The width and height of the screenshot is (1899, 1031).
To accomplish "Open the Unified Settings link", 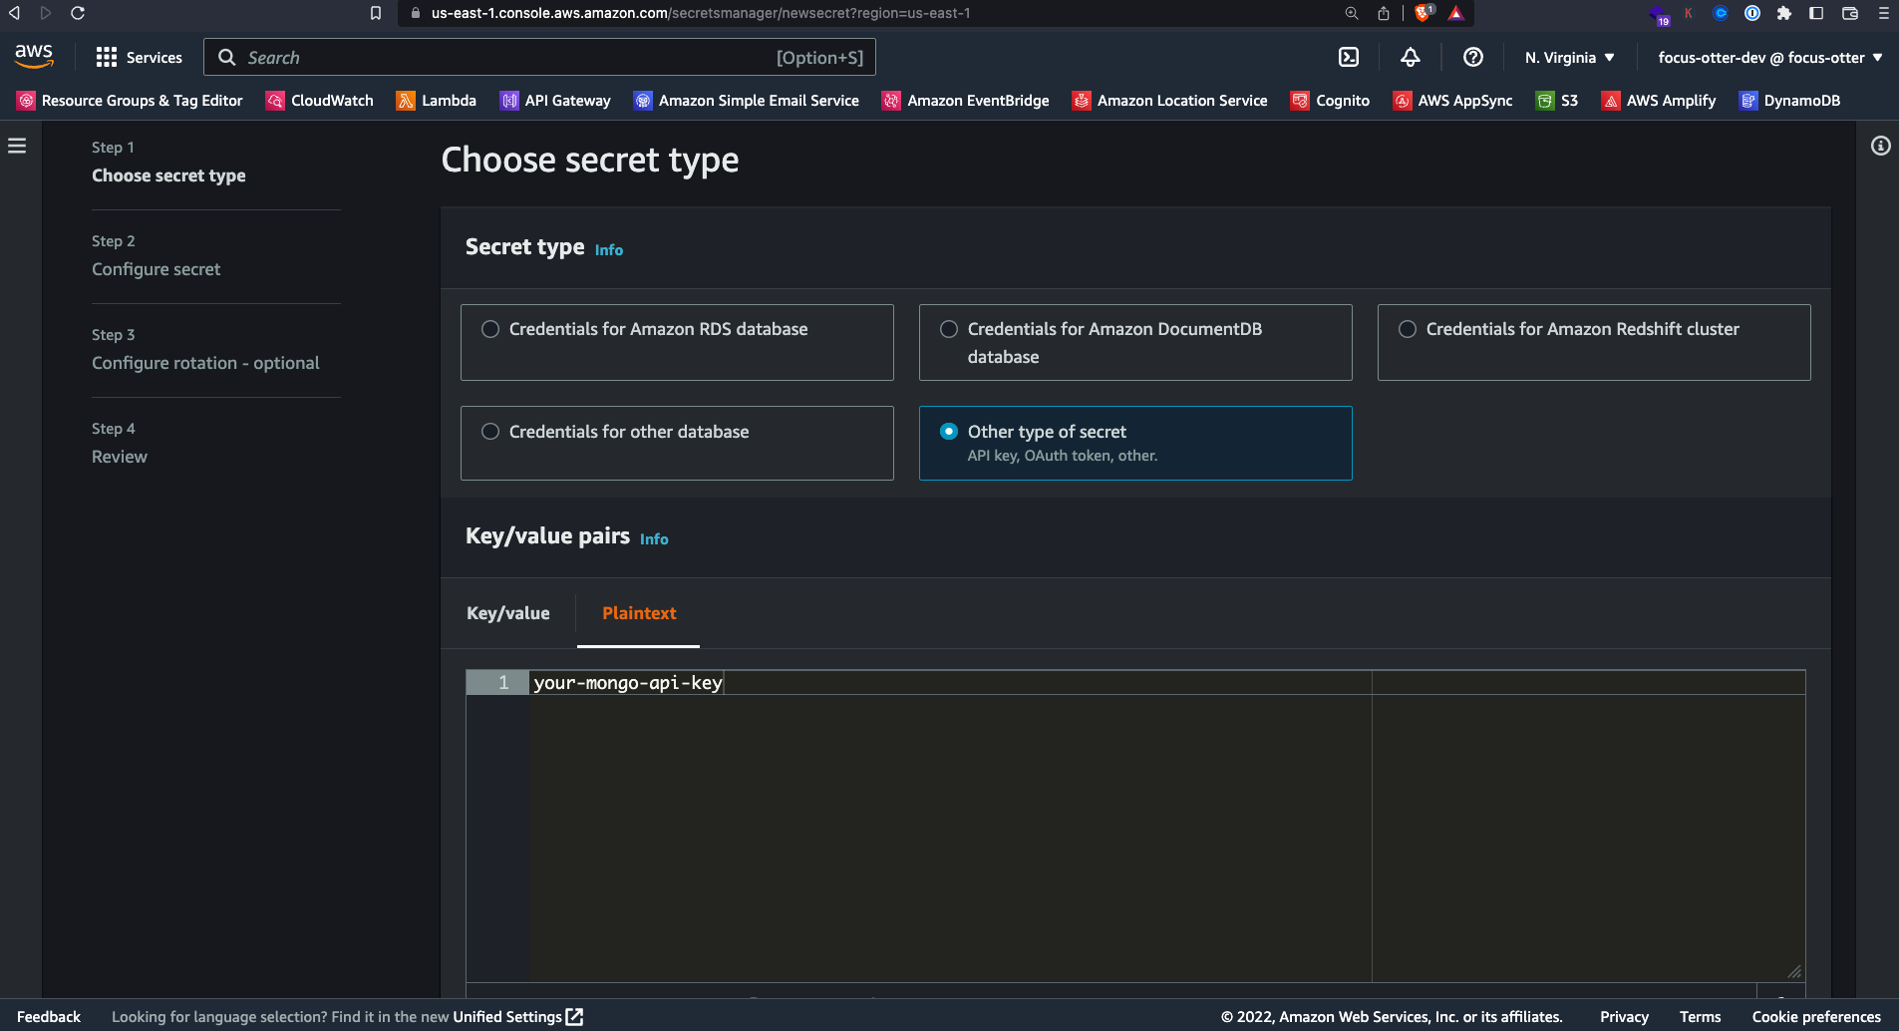I will (x=517, y=1017).
